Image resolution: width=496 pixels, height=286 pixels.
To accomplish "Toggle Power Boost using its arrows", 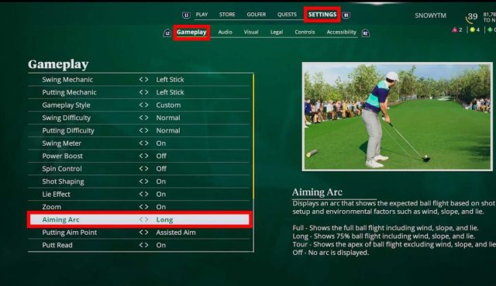I will pyautogui.click(x=143, y=156).
